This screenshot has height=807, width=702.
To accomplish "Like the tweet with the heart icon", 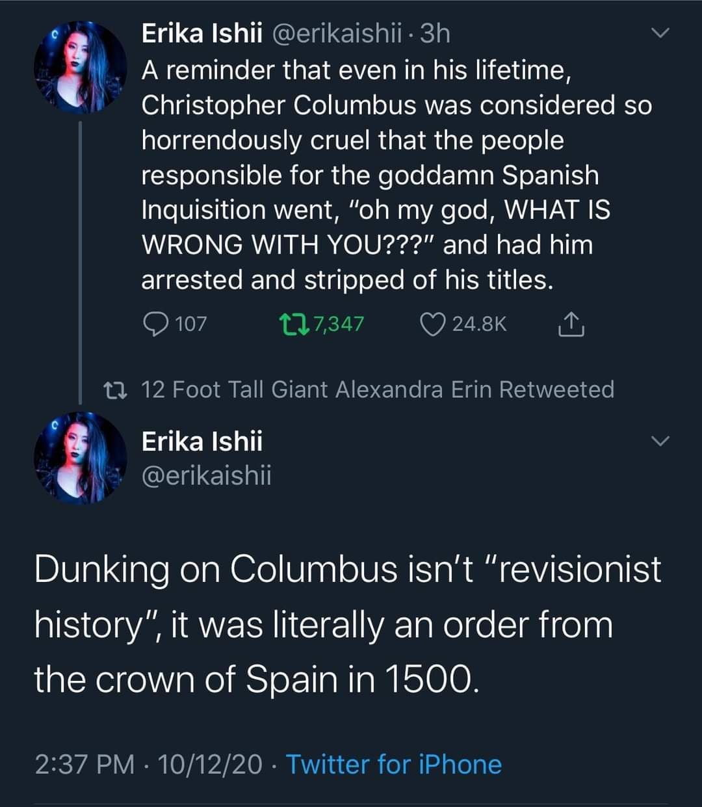I will click(x=432, y=324).
